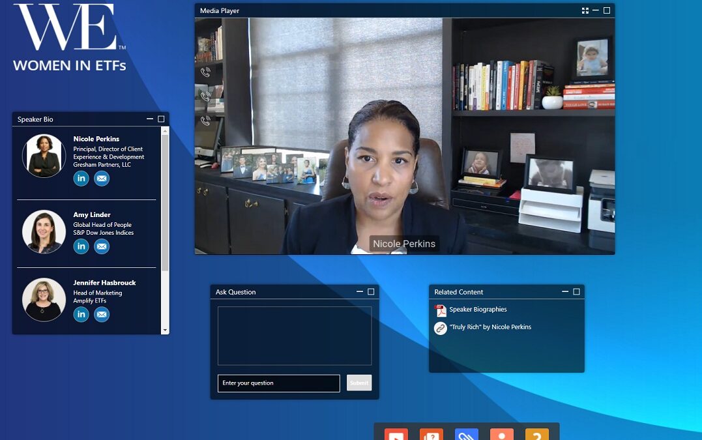Click the red play icon in bottom dock
Screen dimensions: 702x440
pos(396,434)
